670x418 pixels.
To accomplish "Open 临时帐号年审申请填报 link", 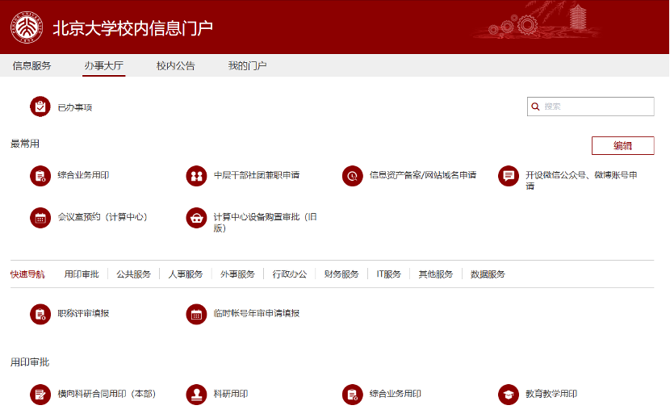I will pos(256,313).
